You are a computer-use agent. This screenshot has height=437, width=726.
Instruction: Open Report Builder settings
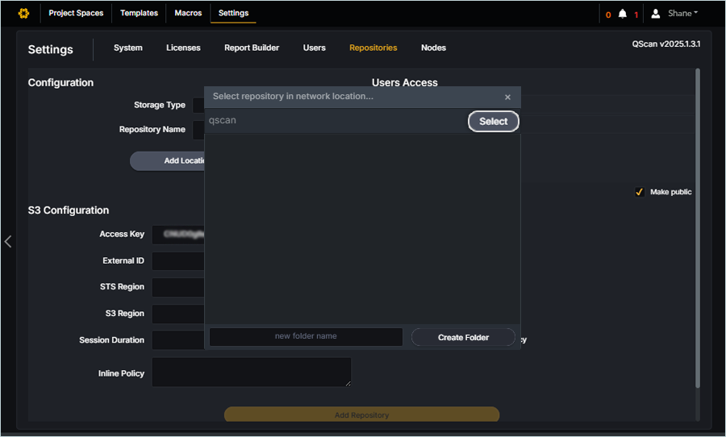coord(252,48)
